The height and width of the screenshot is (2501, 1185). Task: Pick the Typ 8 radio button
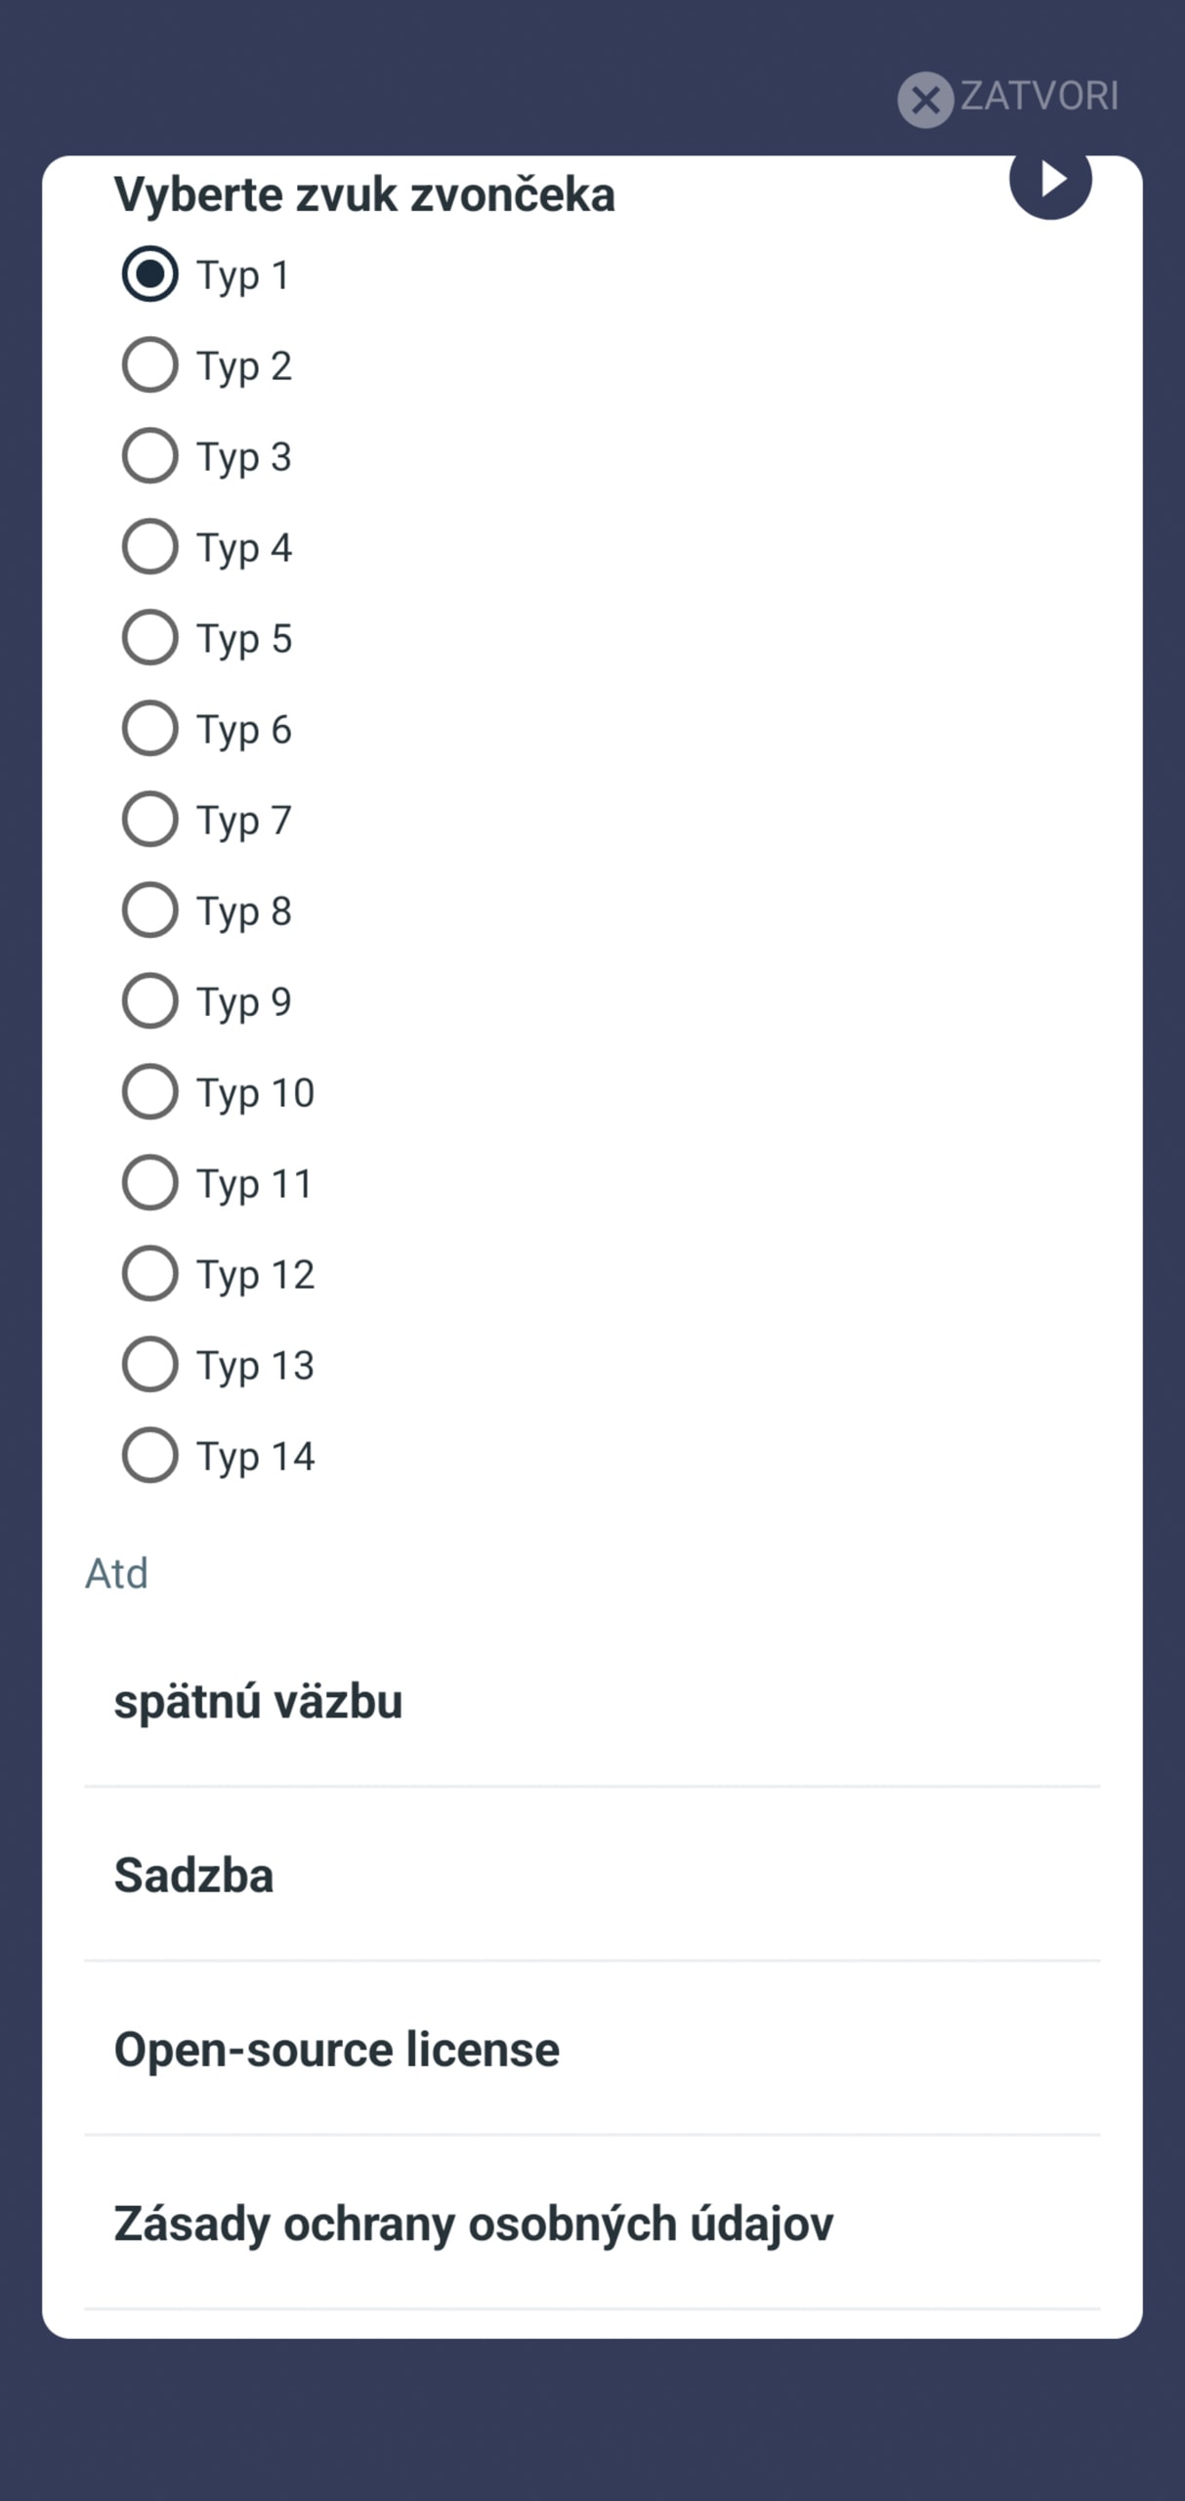149,911
